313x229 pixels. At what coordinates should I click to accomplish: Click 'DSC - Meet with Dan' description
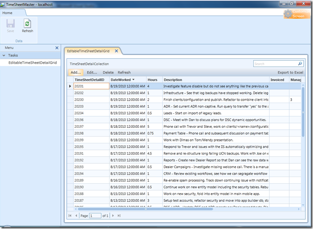216,120
